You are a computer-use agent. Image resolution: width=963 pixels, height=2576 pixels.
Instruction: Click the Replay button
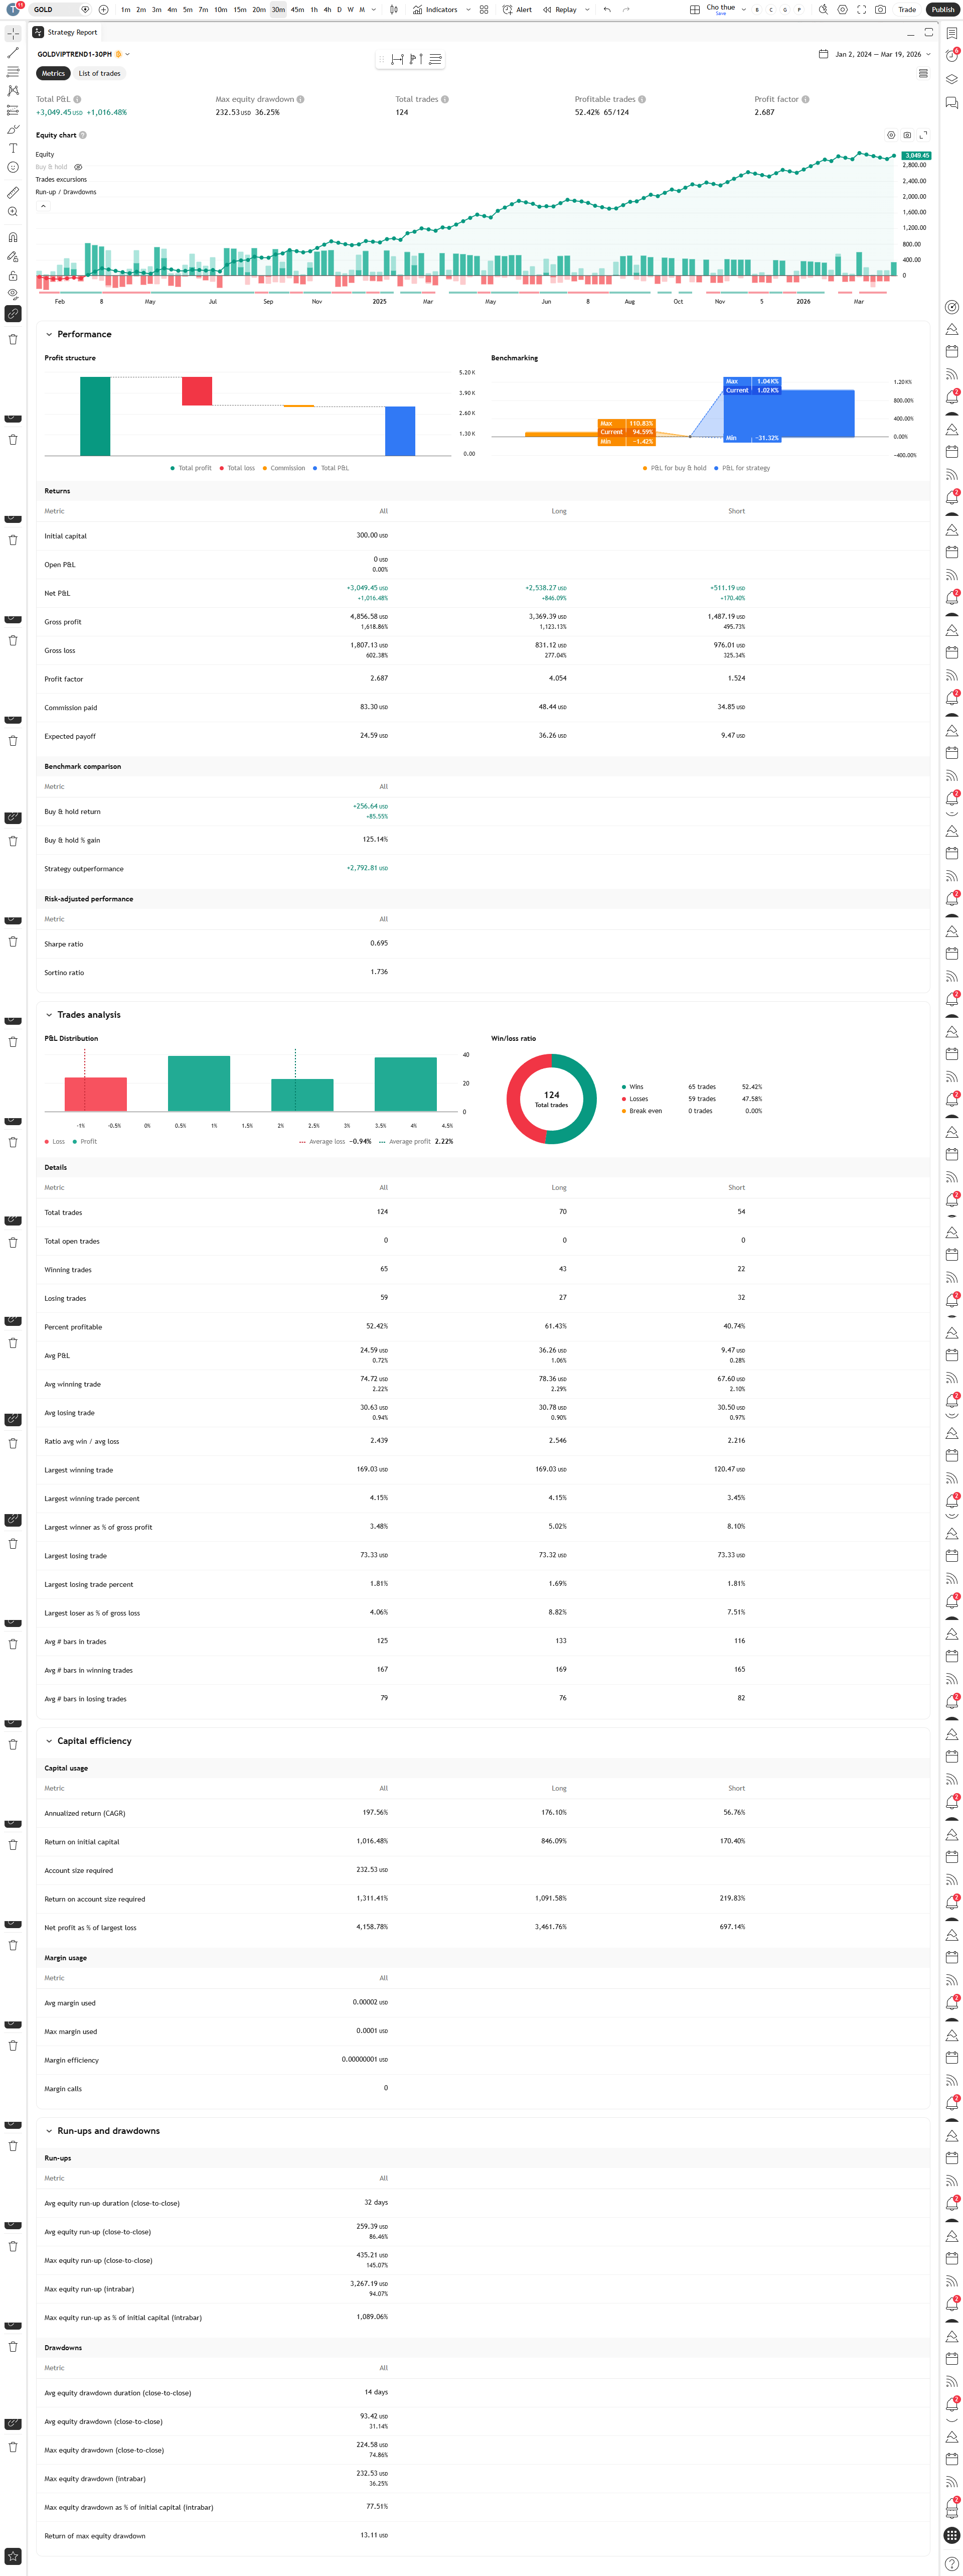(x=560, y=10)
